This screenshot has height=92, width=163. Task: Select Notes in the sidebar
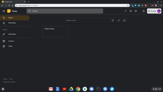click(x=15, y=18)
